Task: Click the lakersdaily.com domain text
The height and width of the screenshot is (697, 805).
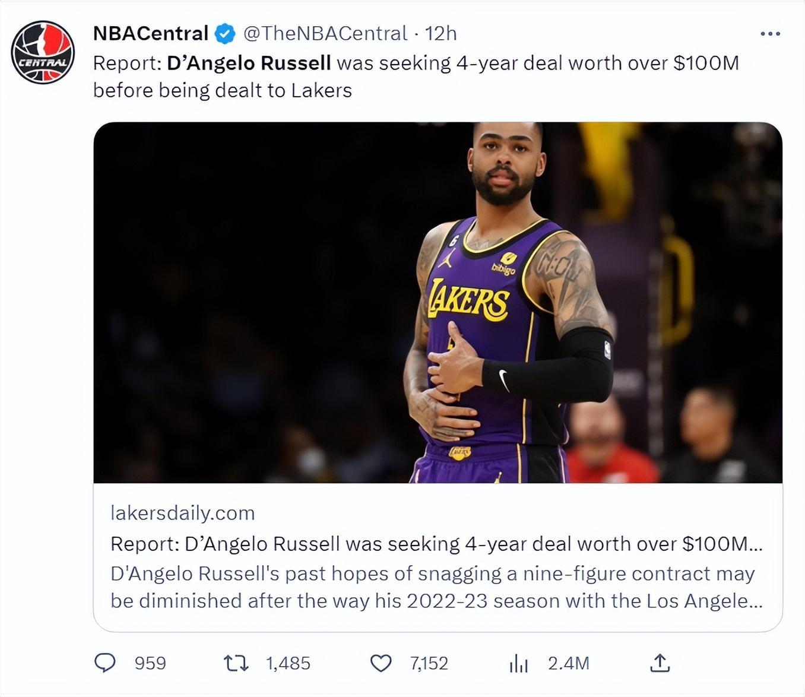Action: [x=182, y=513]
